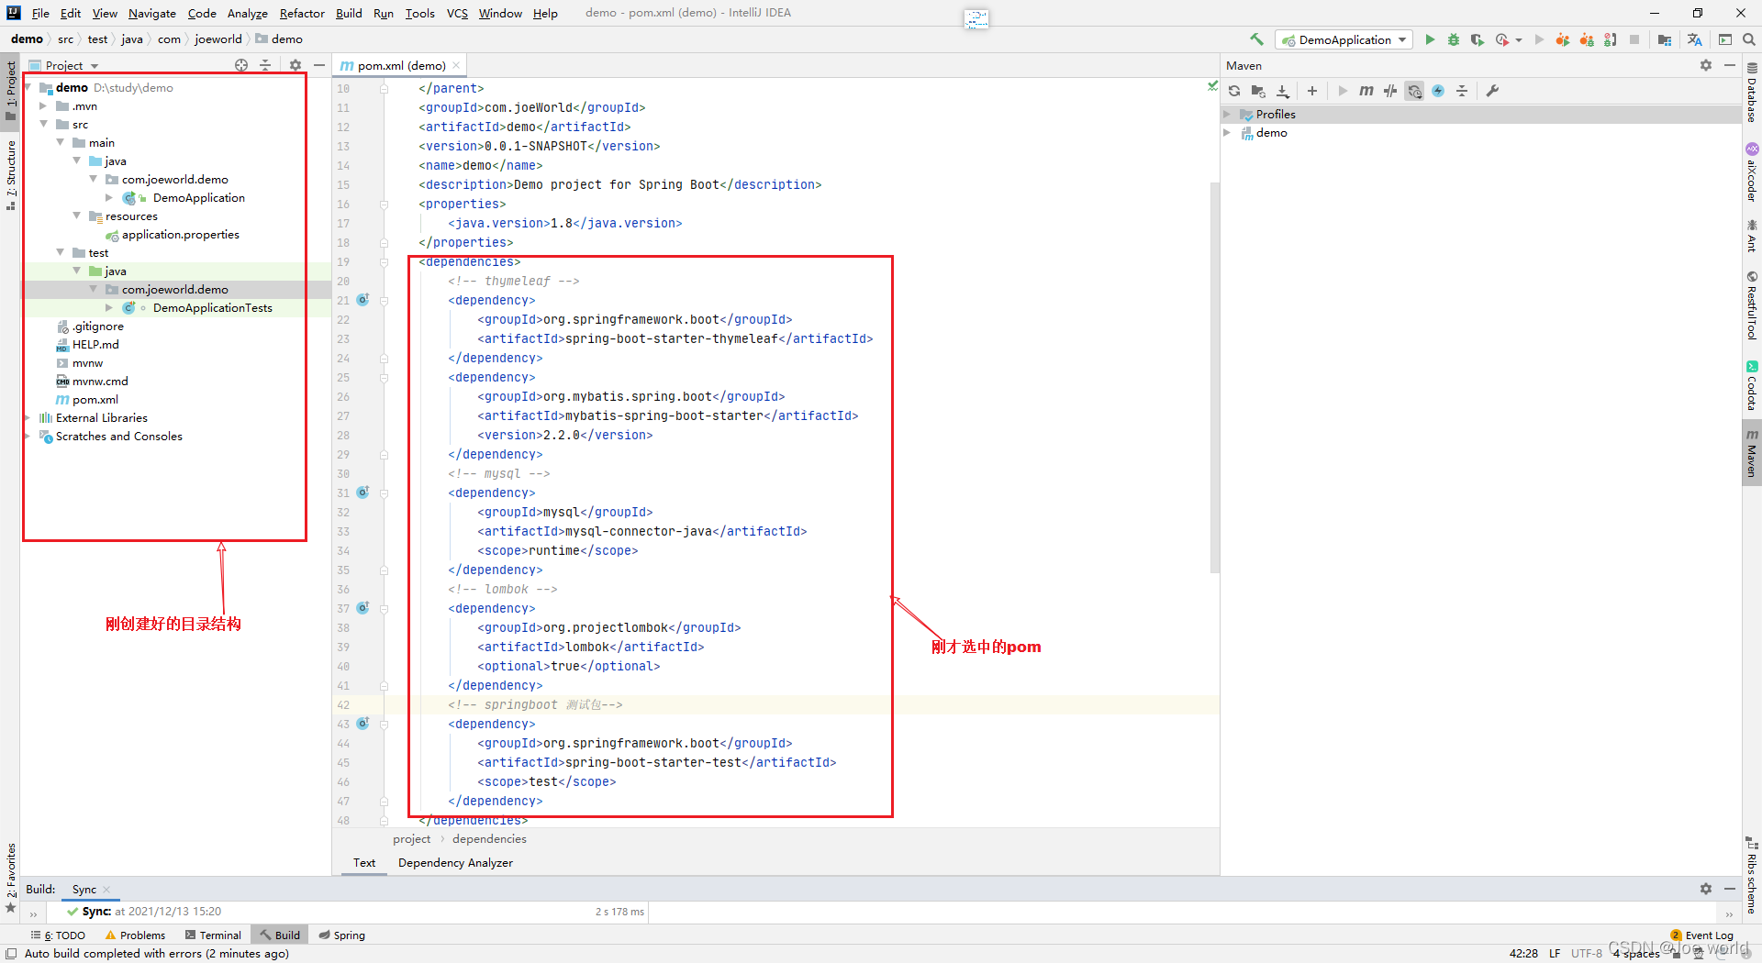Click the Profiler run icon
The image size is (1762, 963).
coord(1502,39)
